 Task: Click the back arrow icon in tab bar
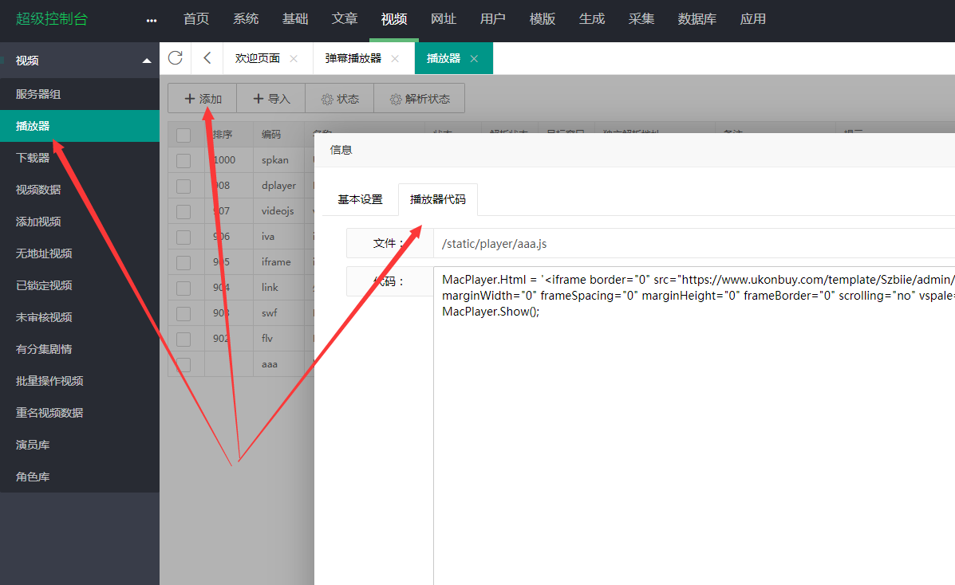pyautogui.click(x=207, y=58)
